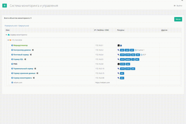
Task: Click remote desktop icon for Сервер SQL
Action: 118,59
